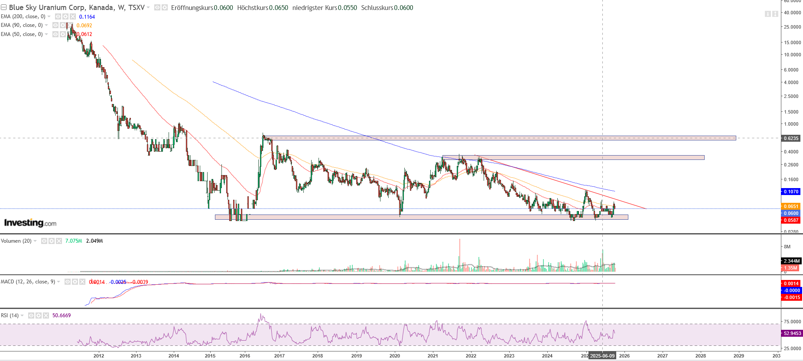Screen dimensions: 803x361
Task: Delete the MACD indicator using X icon
Action: point(82,282)
